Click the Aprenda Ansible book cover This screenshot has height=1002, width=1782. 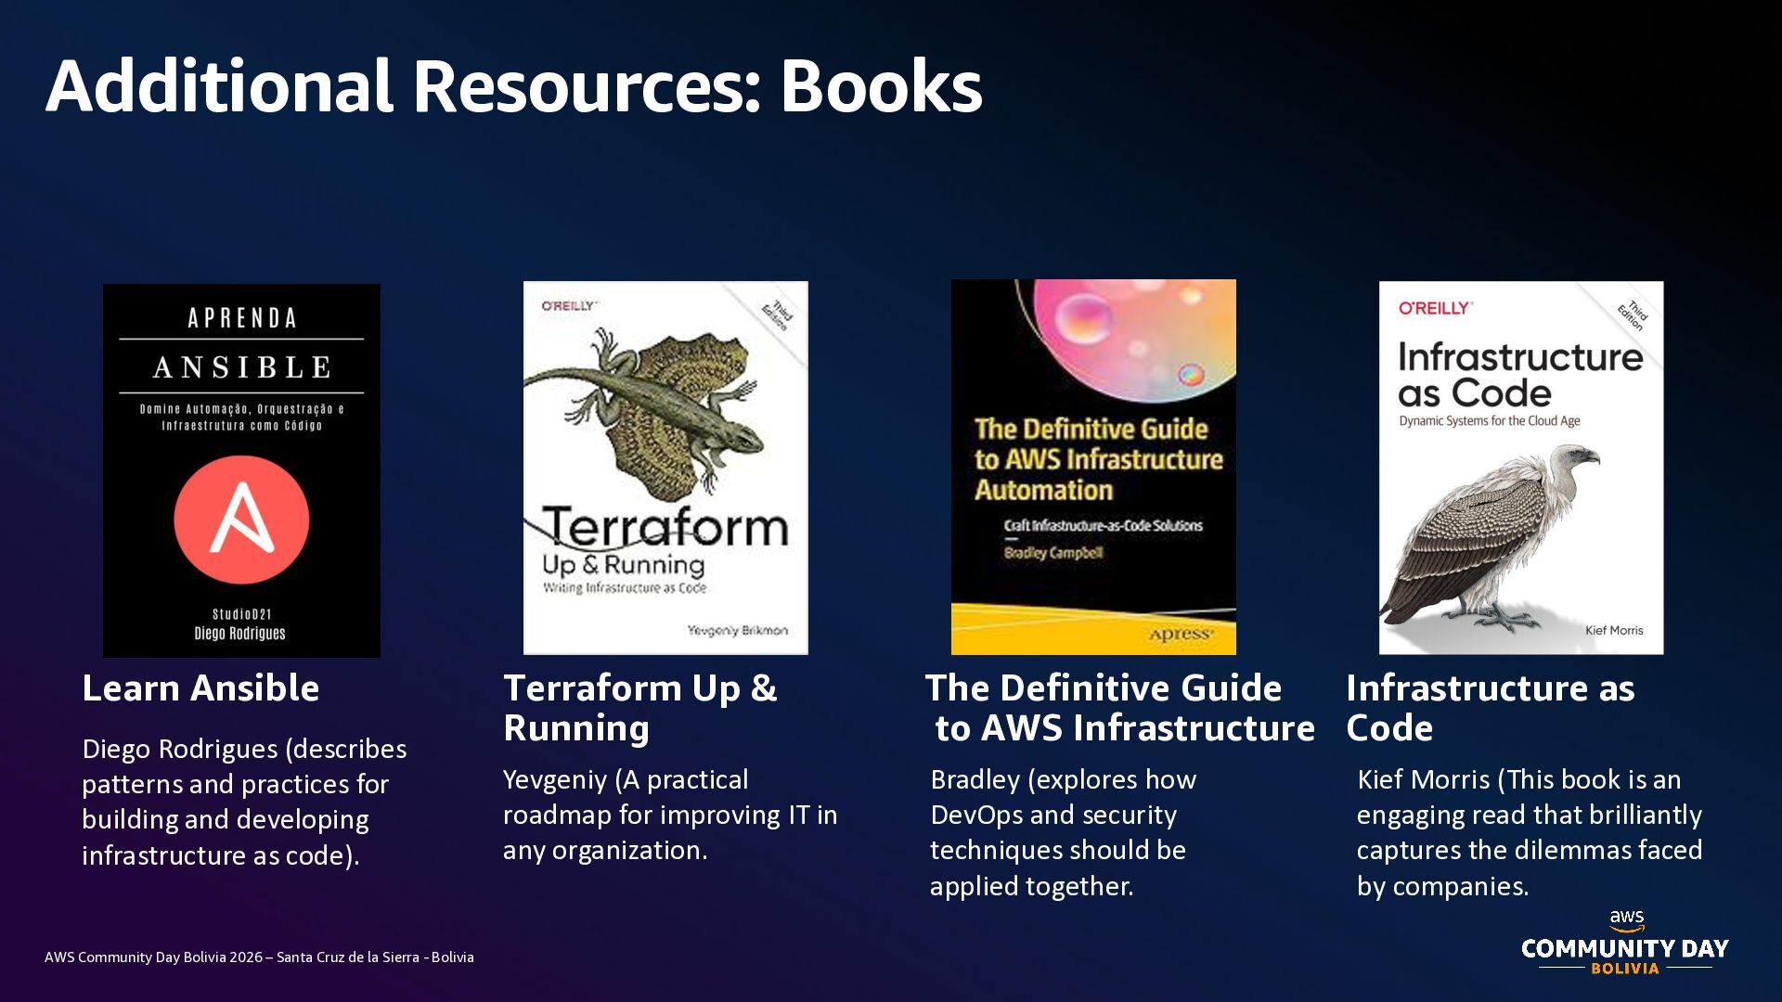[x=241, y=470]
